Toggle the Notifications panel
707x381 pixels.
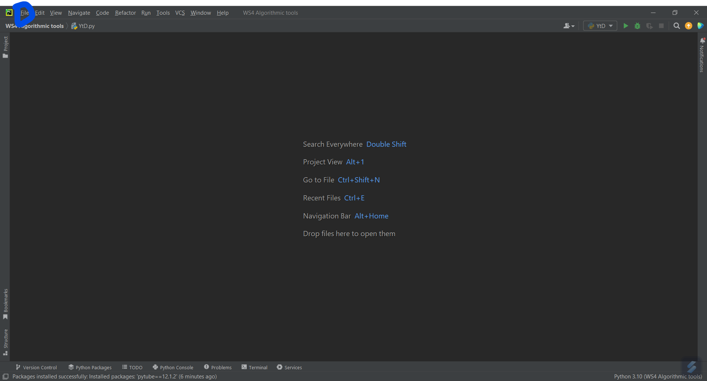702,56
